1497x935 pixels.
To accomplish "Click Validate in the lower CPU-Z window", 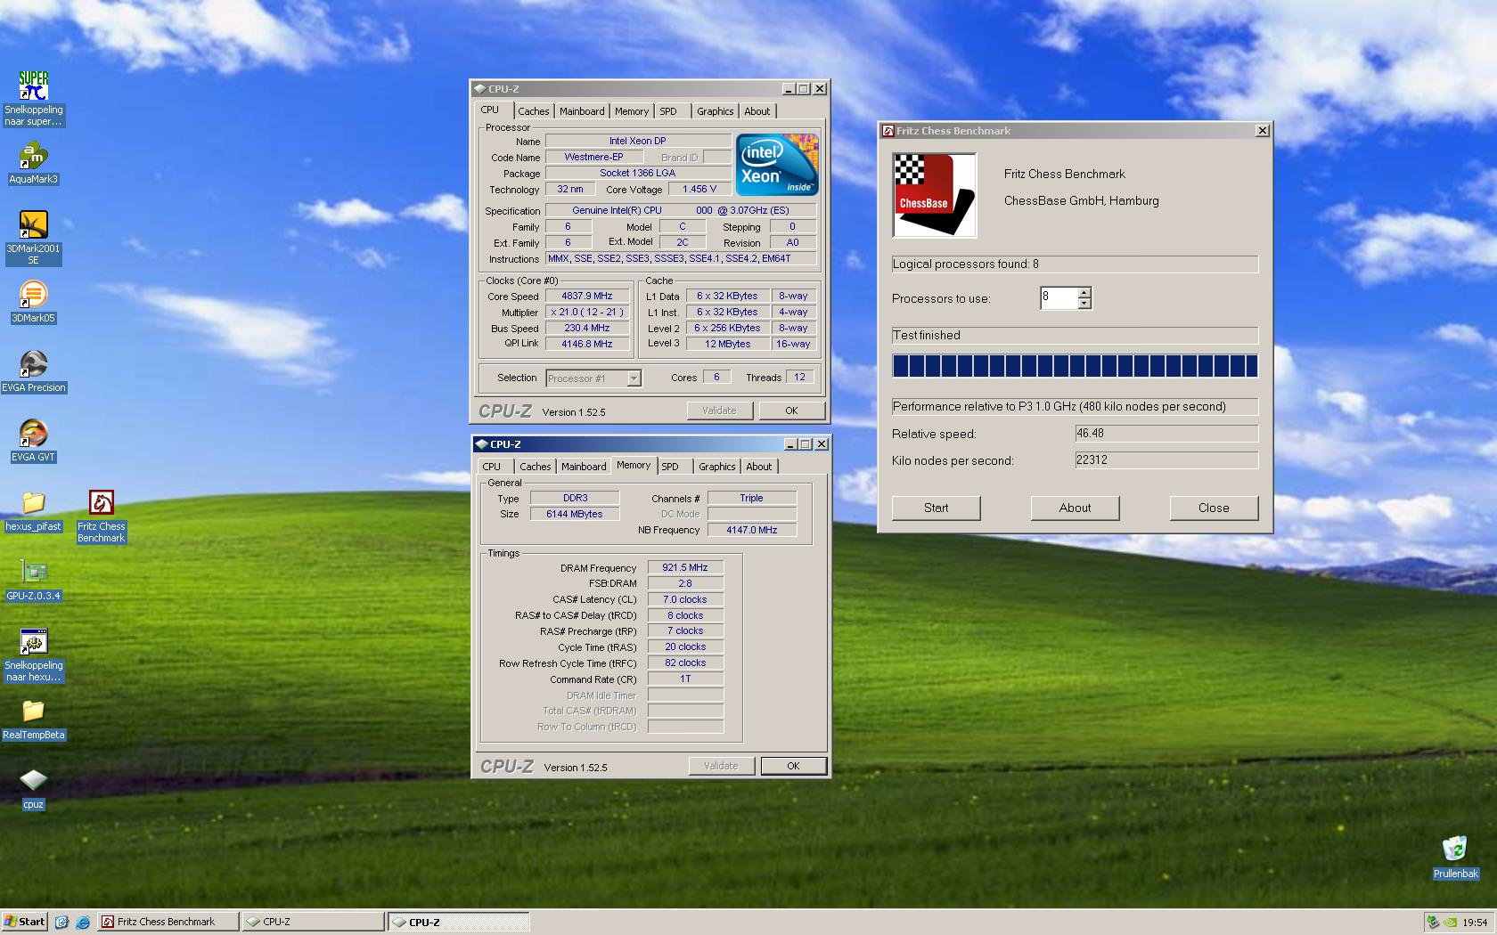I will pyautogui.click(x=721, y=766).
